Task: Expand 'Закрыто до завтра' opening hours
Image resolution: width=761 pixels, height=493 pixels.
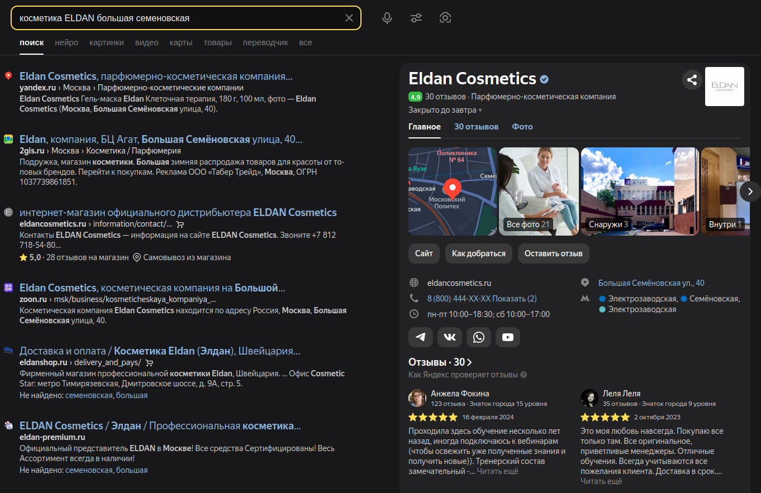Action: click(x=445, y=111)
